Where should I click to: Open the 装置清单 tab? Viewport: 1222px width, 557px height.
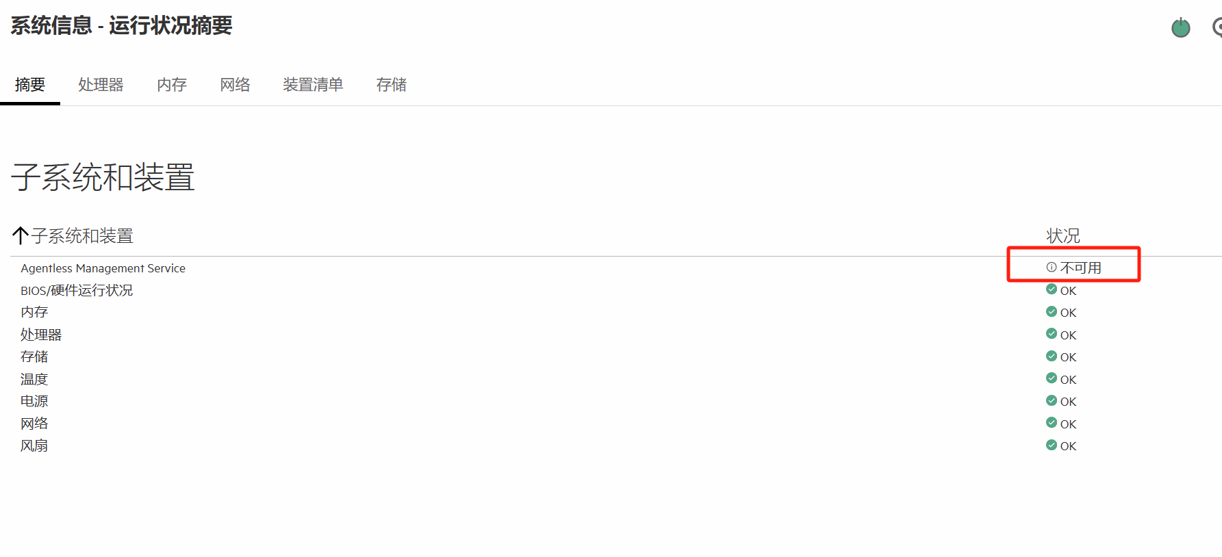[x=313, y=85]
